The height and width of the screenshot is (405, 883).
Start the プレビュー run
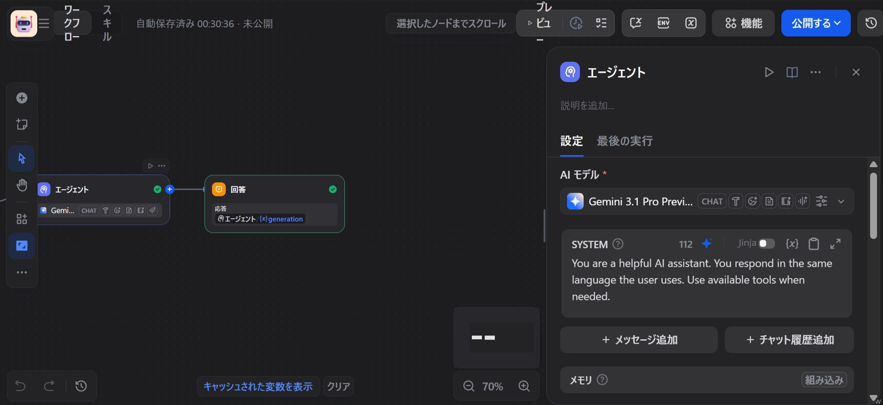pos(540,23)
